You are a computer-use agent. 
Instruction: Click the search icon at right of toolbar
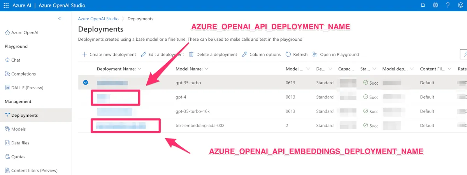[464, 54]
